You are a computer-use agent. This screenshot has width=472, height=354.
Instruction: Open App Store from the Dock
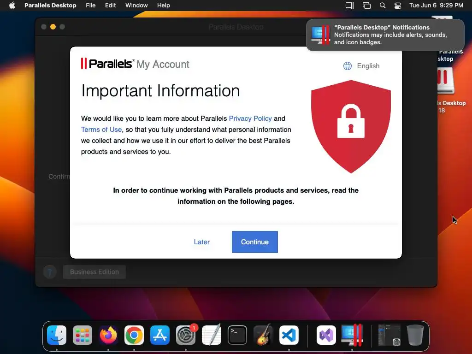point(160,335)
